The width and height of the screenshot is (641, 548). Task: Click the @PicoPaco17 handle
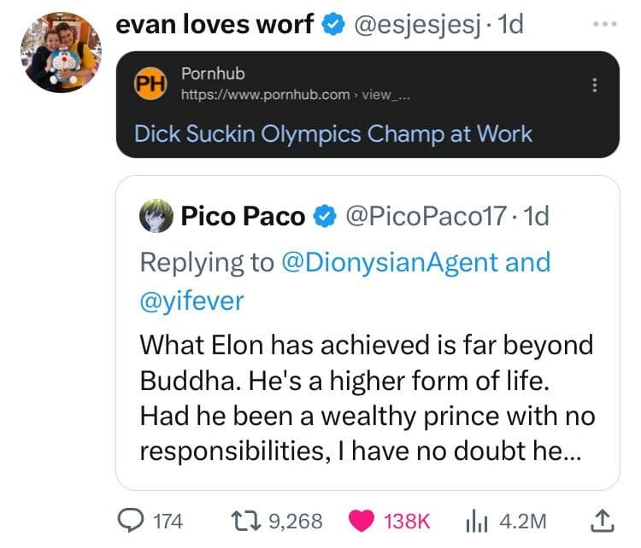[423, 217]
